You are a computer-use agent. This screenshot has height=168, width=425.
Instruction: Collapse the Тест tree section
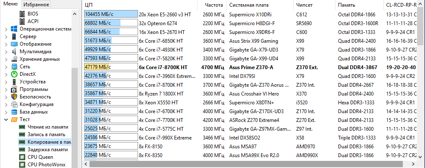click(5, 120)
